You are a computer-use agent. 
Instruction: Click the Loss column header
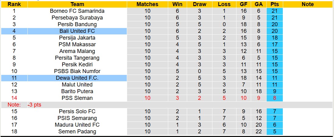tap(224, 4)
